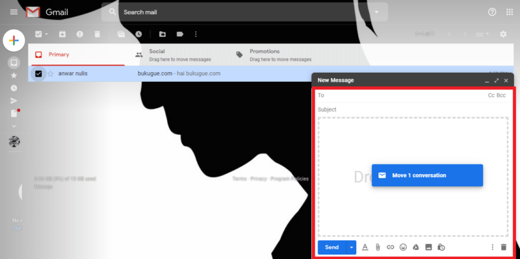This screenshot has width=520, height=259.
Task: Insert link icon in compose toolbar
Action: (391, 247)
